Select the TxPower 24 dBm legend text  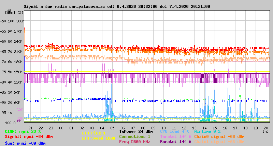coord(136,131)
